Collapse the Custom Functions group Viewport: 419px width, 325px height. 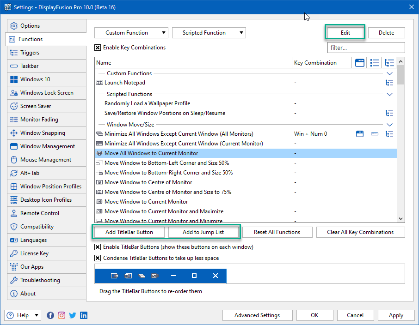pos(389,73)
